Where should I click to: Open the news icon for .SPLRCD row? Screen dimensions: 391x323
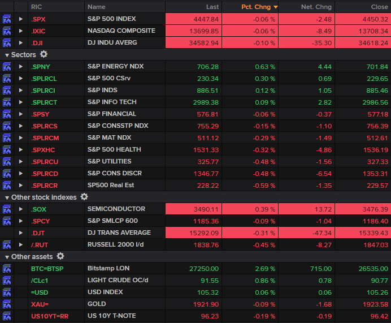(x=7, y=174)
